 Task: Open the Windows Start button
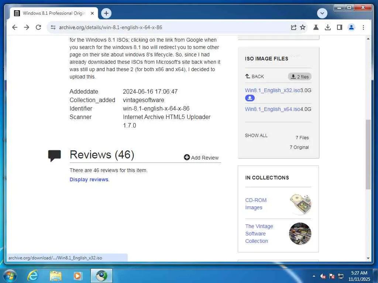tap(10, 276)
